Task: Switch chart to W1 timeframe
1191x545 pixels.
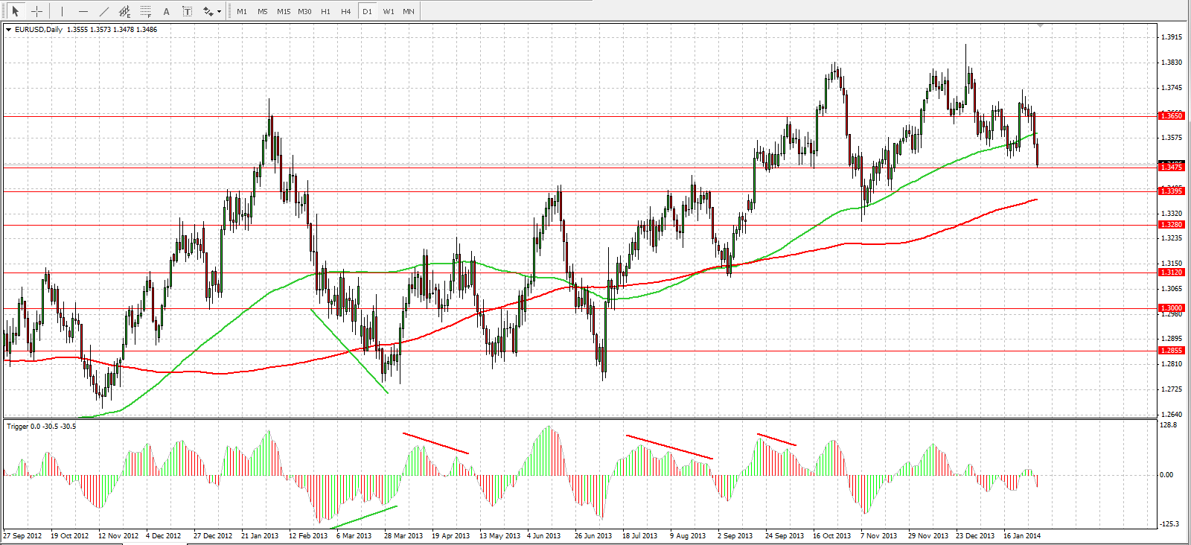Action: pos(389,11)
